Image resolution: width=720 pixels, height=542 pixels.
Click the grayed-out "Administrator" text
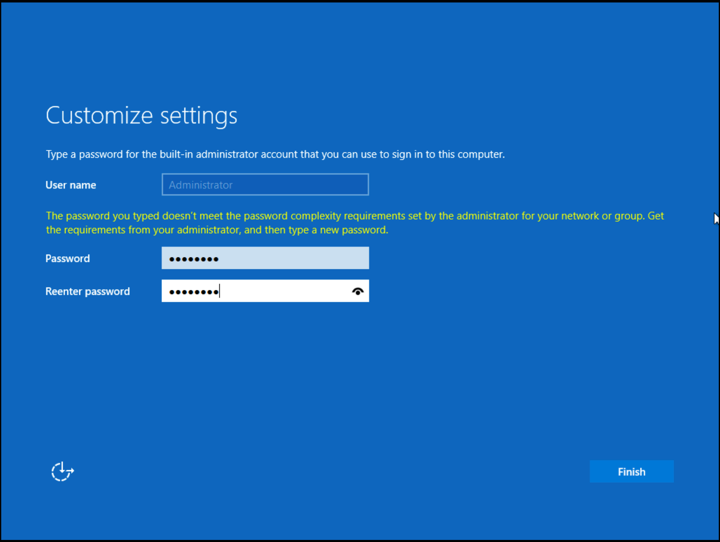[x=200, y=185]
